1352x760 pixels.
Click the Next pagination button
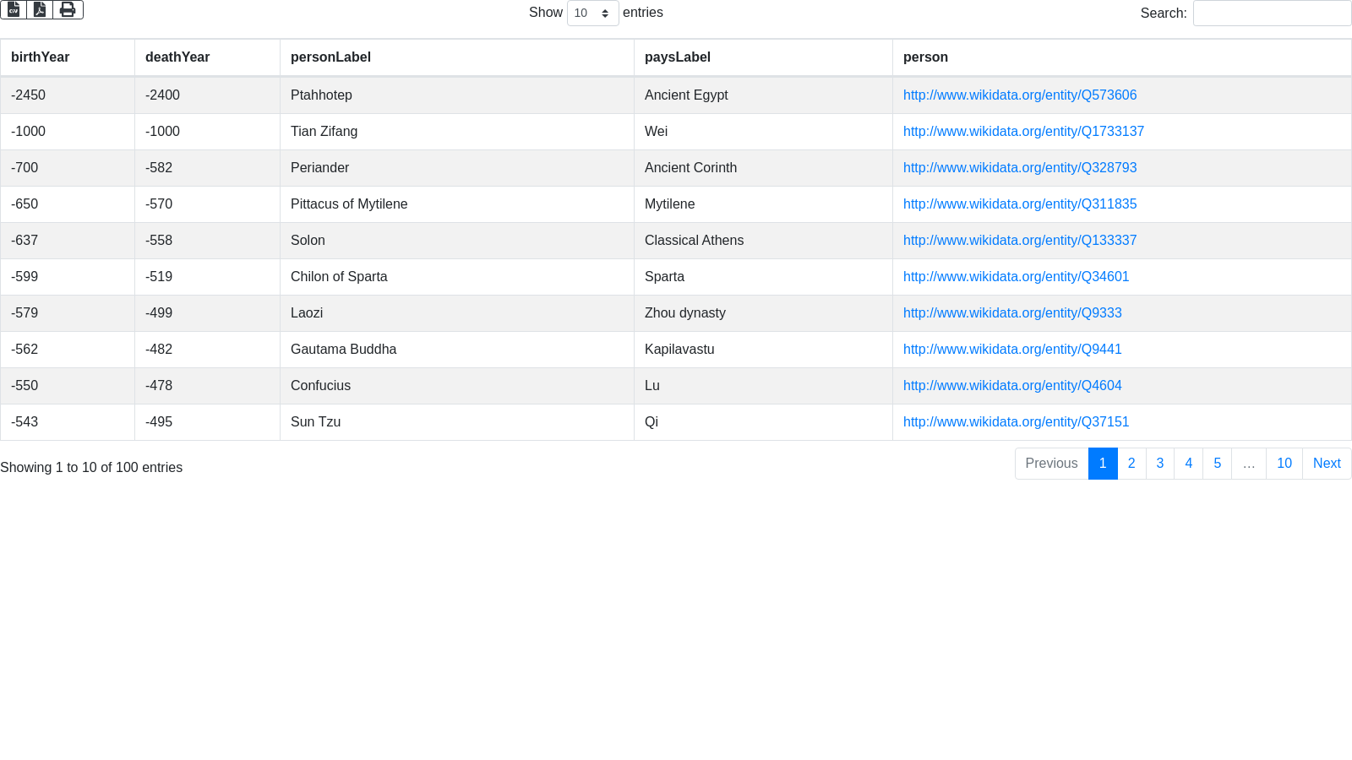click(x=1327, y=464)
